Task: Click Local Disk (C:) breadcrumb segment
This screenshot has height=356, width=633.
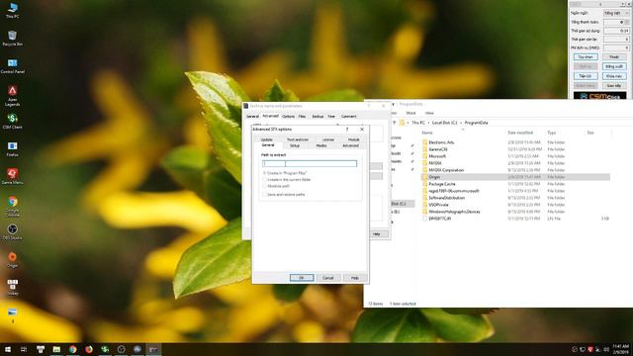Action: (x=444, y=123)
